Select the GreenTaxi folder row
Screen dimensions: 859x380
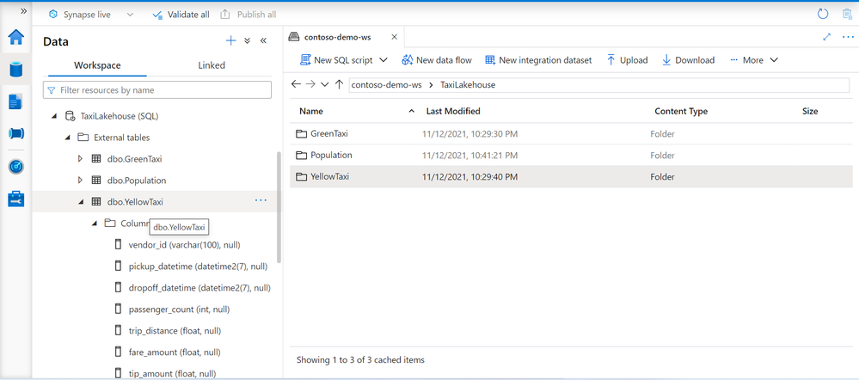coord(572,133)
